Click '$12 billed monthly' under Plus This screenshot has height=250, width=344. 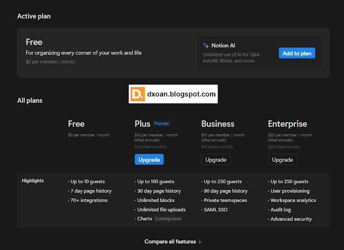click(151, 147)
